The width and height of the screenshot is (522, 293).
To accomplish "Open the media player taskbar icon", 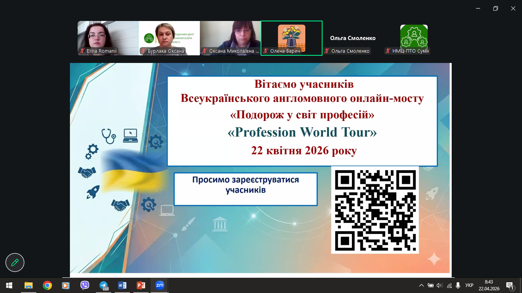I will (66, 285).
